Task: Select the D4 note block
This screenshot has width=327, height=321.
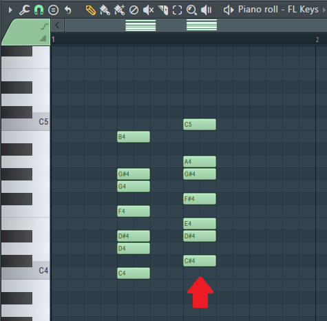Action: (x=134, y=249)
